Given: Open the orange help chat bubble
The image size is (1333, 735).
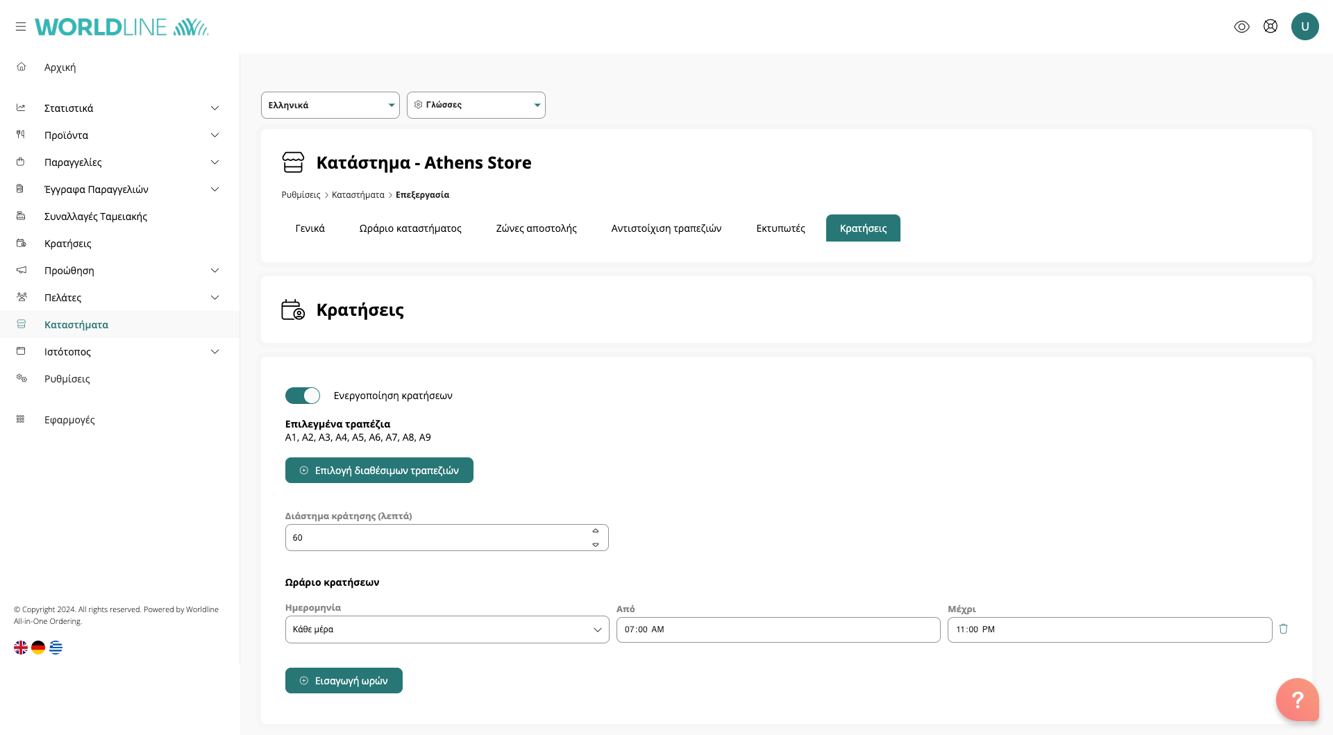Looking at the screenshot, I should 1296,700.
